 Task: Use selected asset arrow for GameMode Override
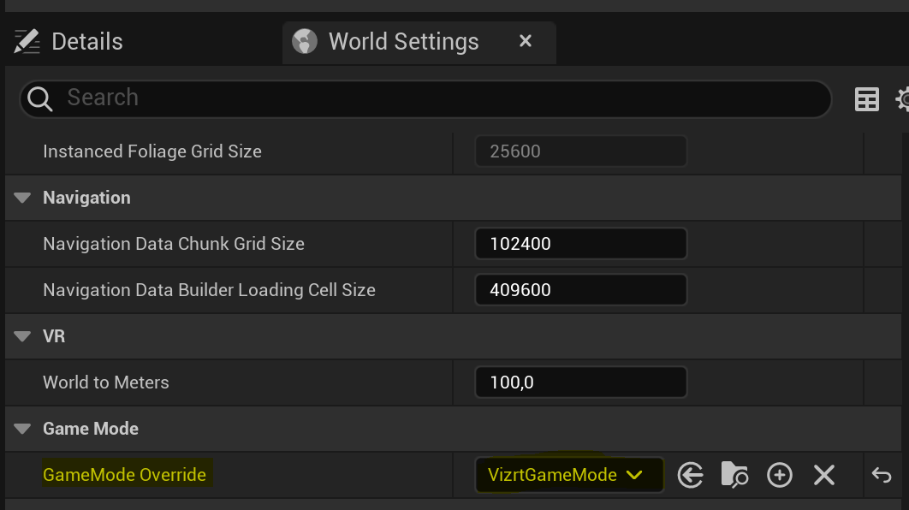[x=690, y=475]
